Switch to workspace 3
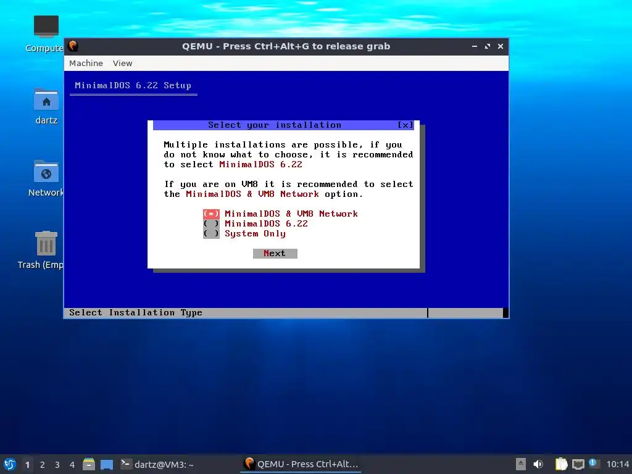 click(57, 465)
